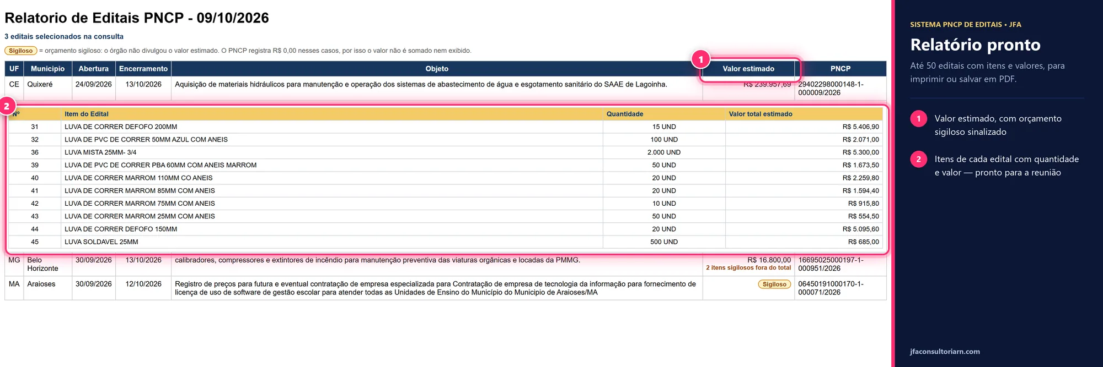Click quantity '500 UND'
The width and height of the screenshot is (1103, 367).
click(x=664, y=242)
